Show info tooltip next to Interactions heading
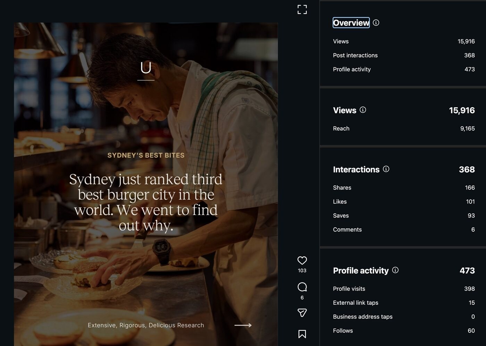 click(x=386, y=169)
